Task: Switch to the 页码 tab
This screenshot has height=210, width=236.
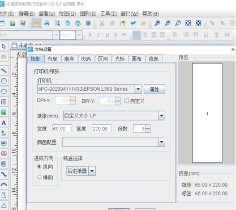Action: click(x=86, y=59)
